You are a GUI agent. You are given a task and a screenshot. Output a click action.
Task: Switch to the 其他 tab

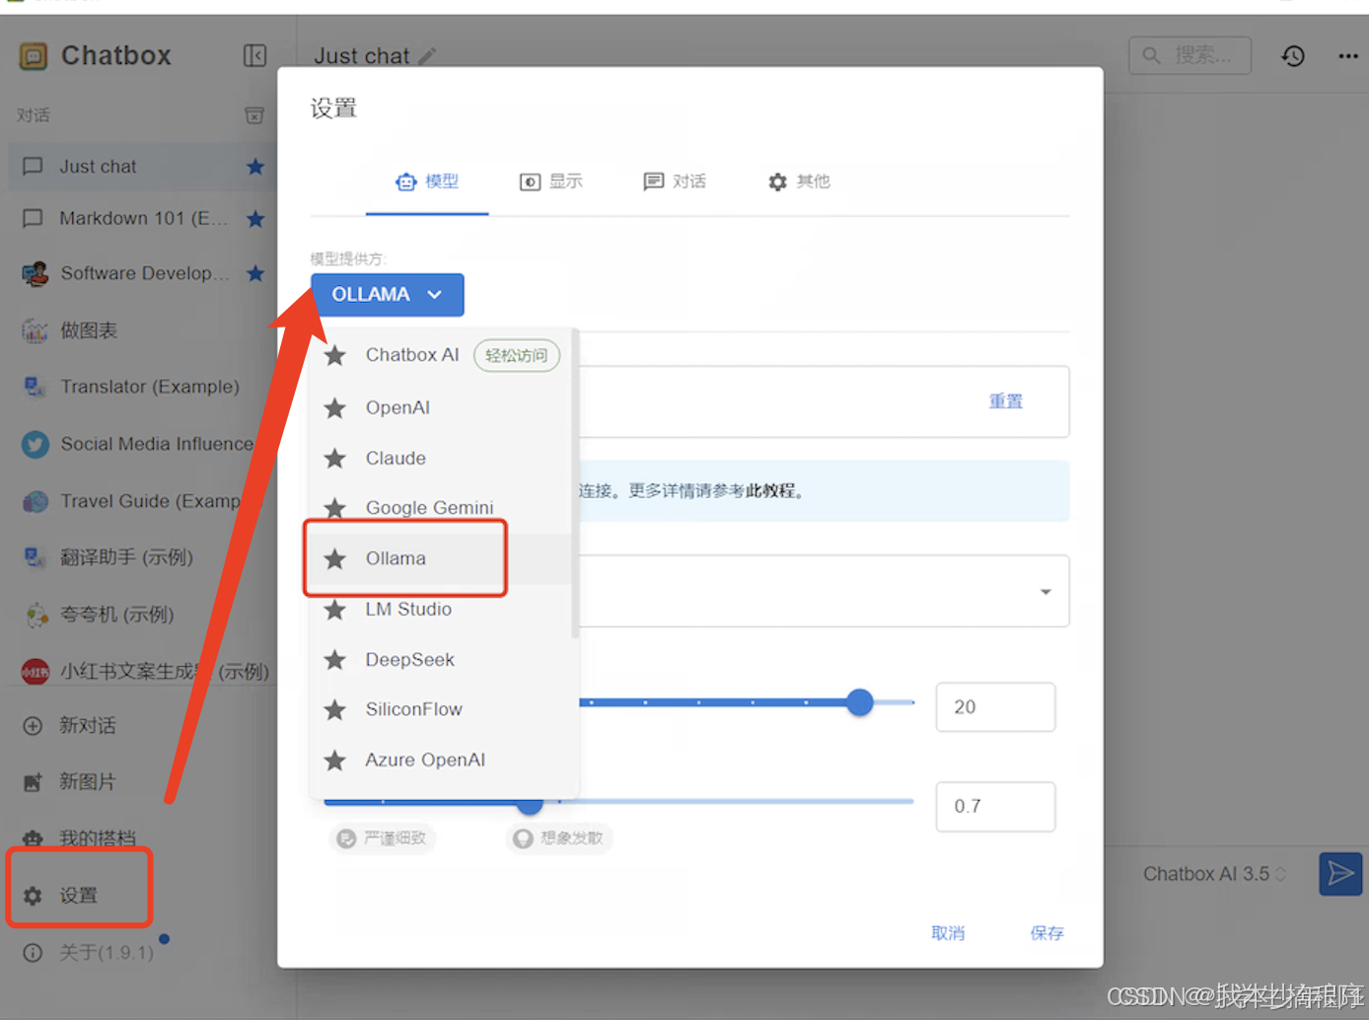tap(799, 182)
